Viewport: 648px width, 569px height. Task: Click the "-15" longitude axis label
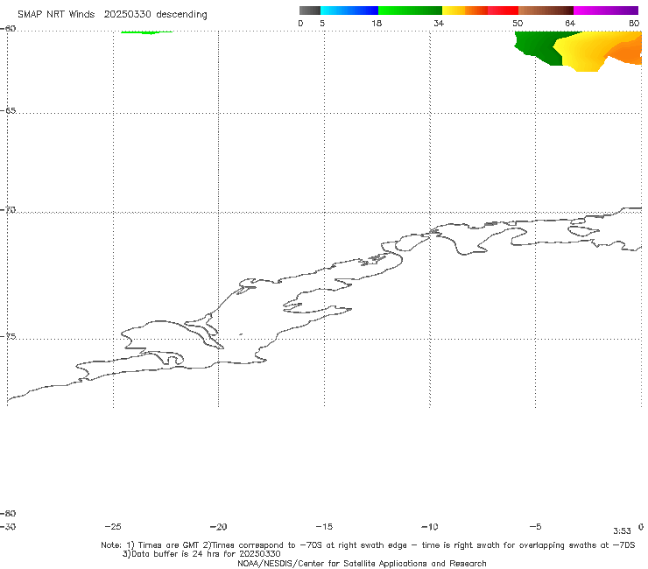coord(324,527)
